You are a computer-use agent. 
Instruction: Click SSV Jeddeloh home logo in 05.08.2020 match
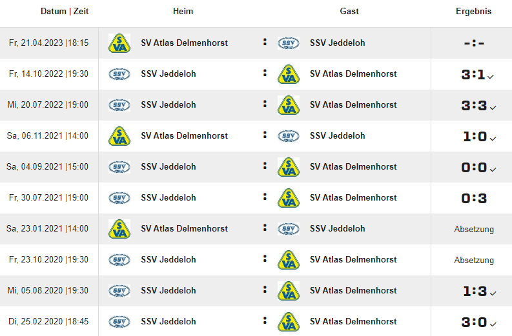point(119,291)
